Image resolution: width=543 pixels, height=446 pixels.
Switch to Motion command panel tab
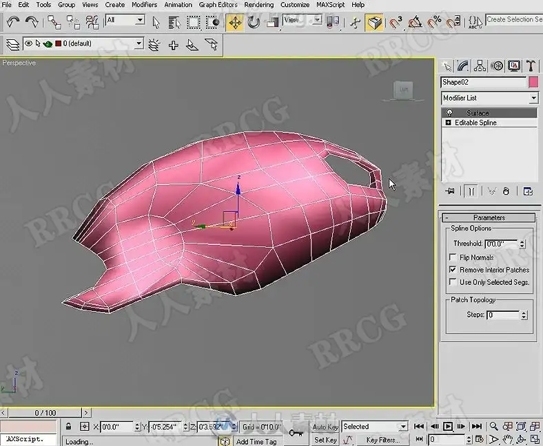[497, 66]
